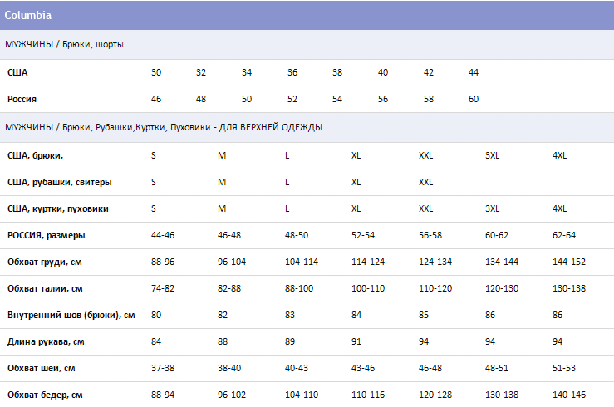Image resolution: width=614 pixels, height=407 pixels.
Task: Click chest value 88-96
Action: 163,262
